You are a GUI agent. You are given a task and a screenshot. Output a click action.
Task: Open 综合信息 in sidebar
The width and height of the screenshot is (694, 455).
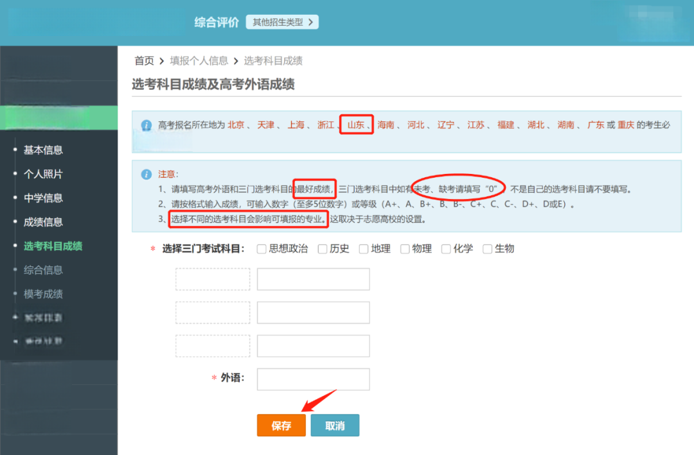click(44, 270)
